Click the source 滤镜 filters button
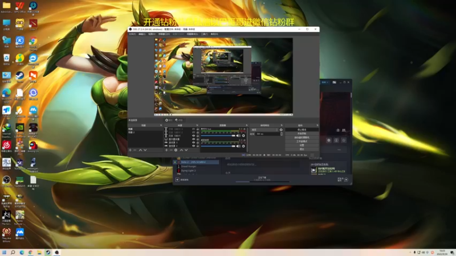 point(179,120)
